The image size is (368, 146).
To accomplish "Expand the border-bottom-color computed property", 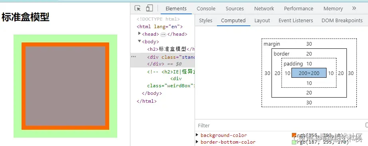I will point(197,142).
